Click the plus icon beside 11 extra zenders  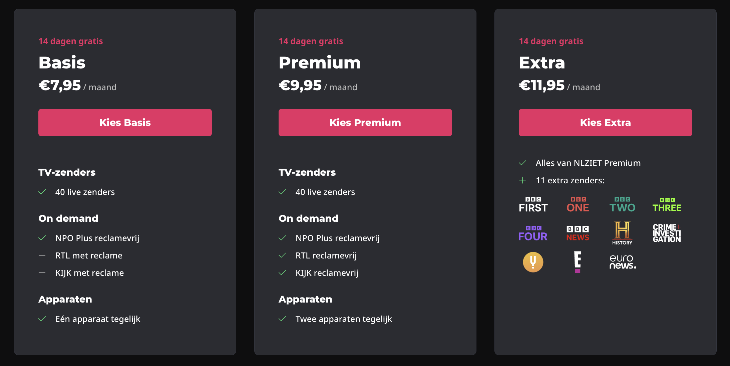[x=522, y=180]
